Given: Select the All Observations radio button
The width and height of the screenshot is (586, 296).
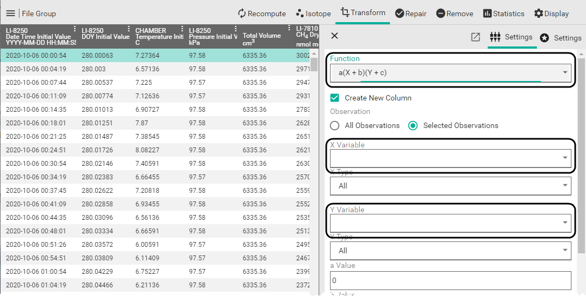Looking at the screenshot, I should [x=334, y=125].
